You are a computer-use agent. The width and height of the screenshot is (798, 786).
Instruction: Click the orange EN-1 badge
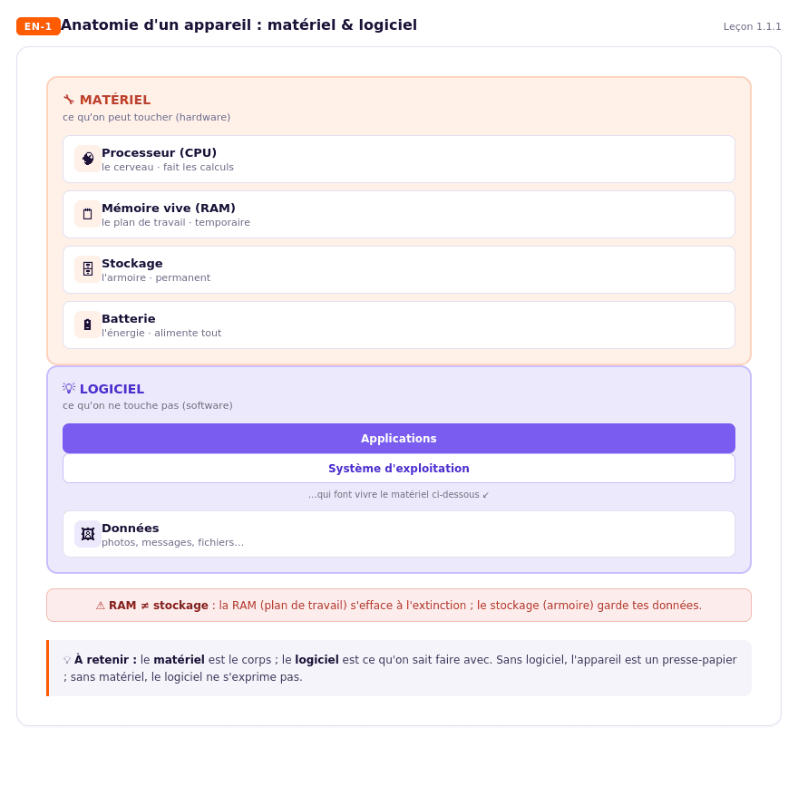click(38, 26)
